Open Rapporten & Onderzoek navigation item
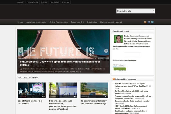The width and height of the screenshot is (171, 114). tap(111, 22)
